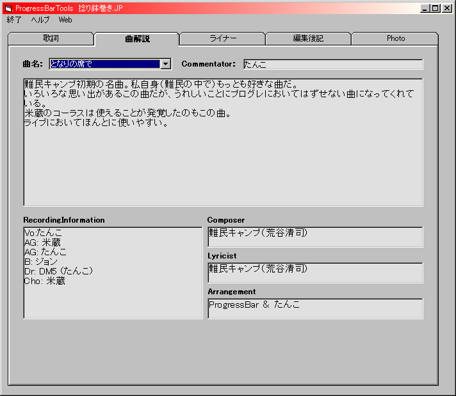Open the ヘルプ menu

[40, 20]
